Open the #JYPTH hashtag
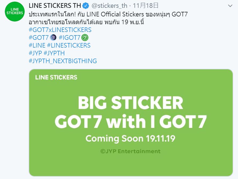This screenshot has width=238, height=179. [x=54, y=53]
